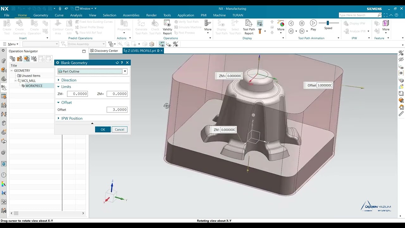405x228 pixels.
Task: Open resource bar settings gear
Action: [x=3, y=51]
